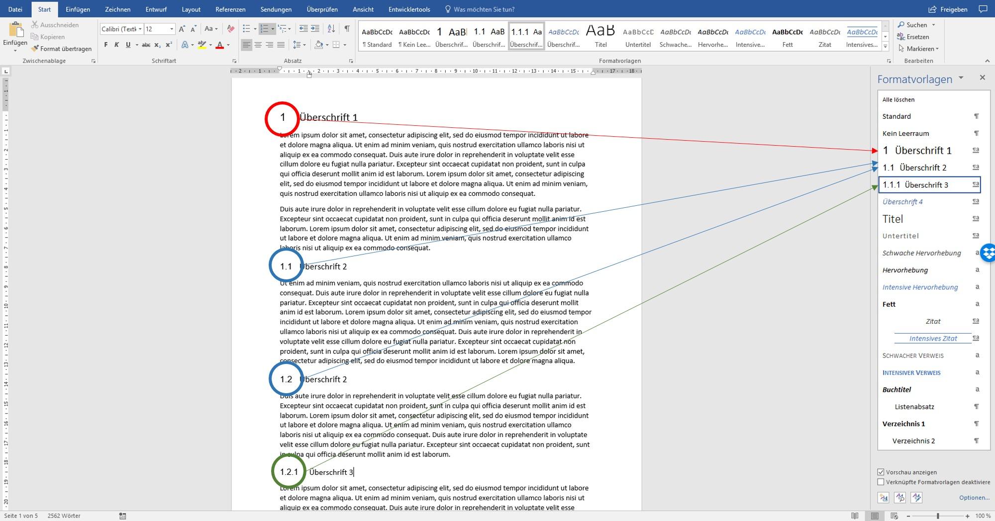This screenshot has width=995, height=521.
Task: Switch to web layout view icon
Action: (894, 516)
